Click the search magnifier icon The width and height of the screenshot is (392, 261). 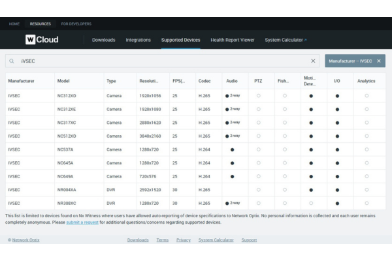point(12,61)
